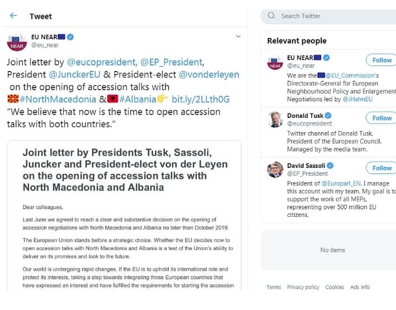Open the @eucopresident mention in the tweet
Viewport: 396px width, 310px height.
coord(102,62)
